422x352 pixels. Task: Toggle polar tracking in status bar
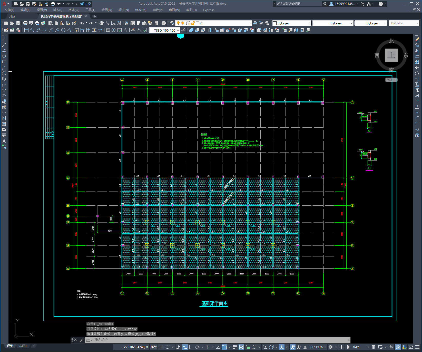197,347
